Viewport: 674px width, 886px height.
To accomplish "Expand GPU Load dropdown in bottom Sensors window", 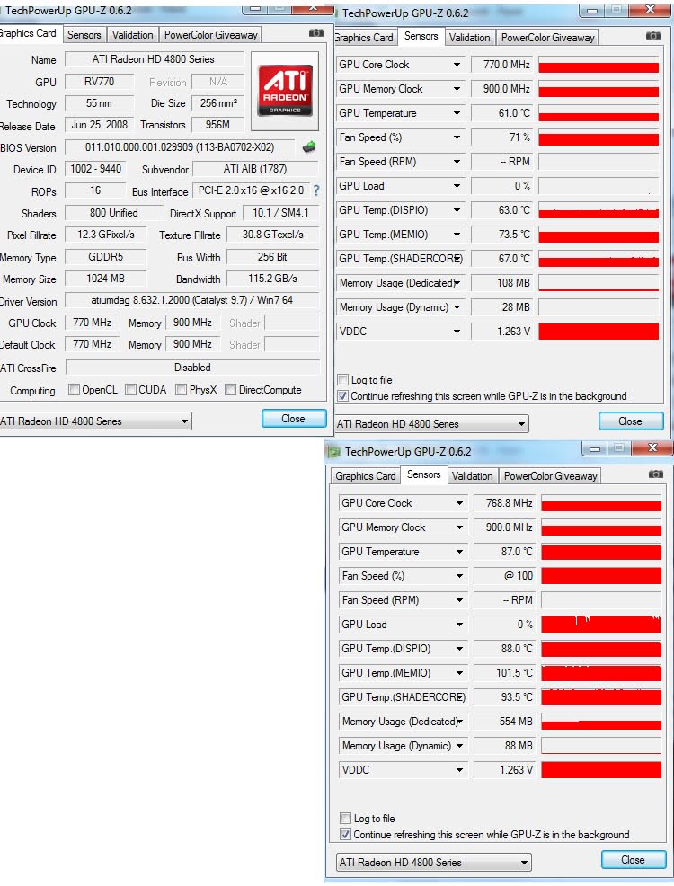I will 459,625.
